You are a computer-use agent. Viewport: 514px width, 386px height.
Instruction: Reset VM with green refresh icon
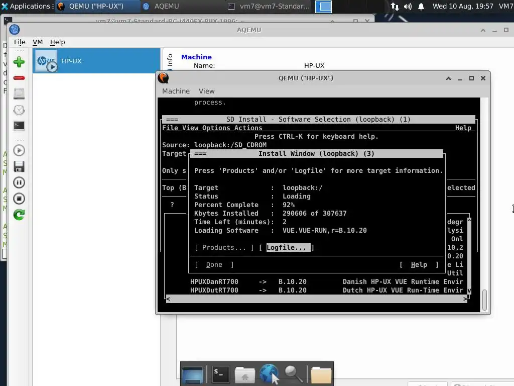19,215
